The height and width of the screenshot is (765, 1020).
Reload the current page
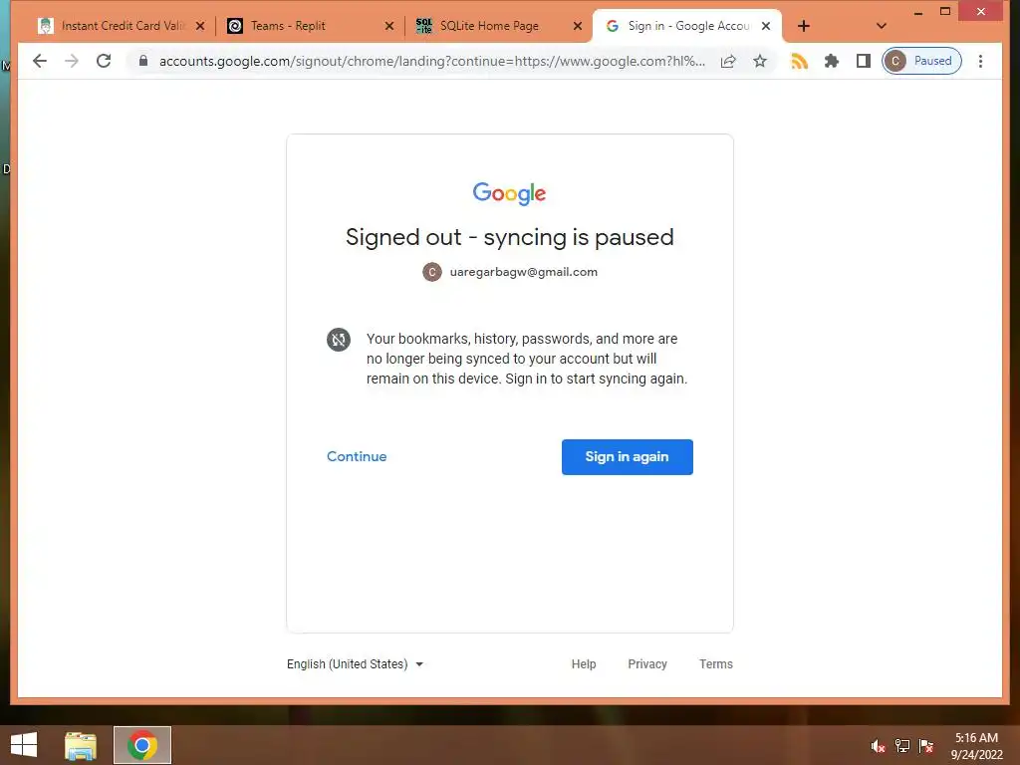tap(104, 61)
